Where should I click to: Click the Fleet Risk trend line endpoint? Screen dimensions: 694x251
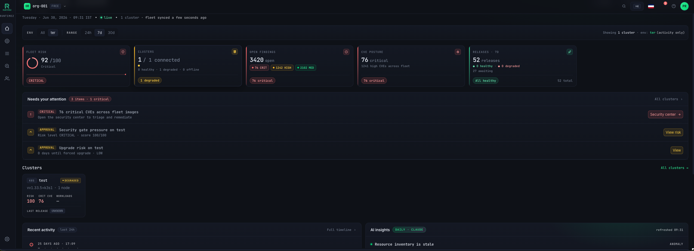tap(125, 74)
